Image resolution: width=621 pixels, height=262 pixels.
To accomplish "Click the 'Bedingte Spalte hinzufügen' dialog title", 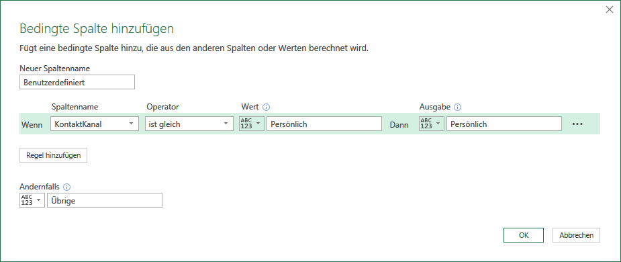I will (x=97, y=29).
